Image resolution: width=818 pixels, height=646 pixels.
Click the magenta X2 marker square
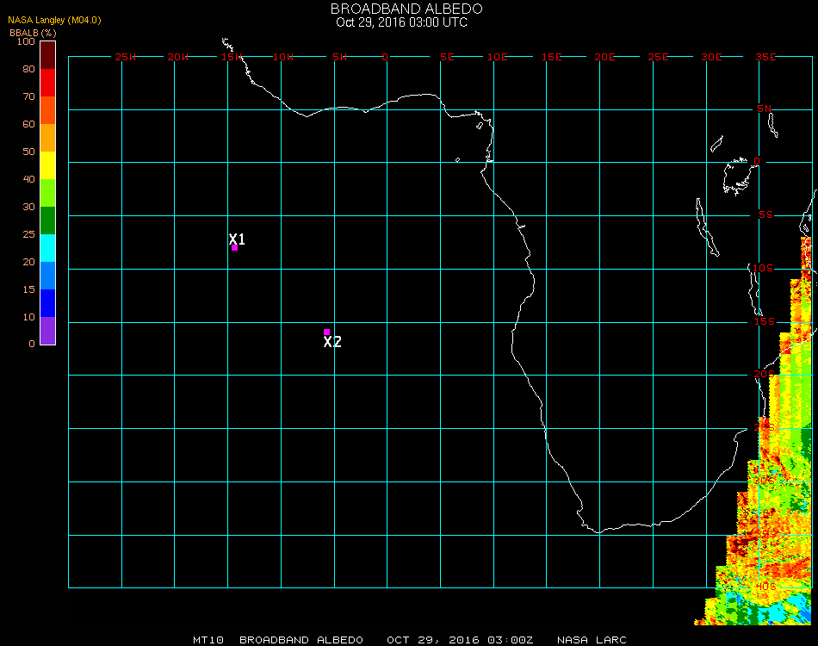tap(326, 332)
